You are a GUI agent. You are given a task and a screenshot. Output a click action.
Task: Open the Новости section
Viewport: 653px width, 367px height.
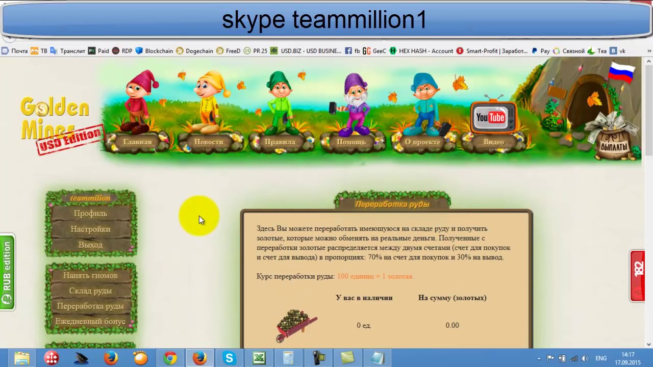coord(209,142)
